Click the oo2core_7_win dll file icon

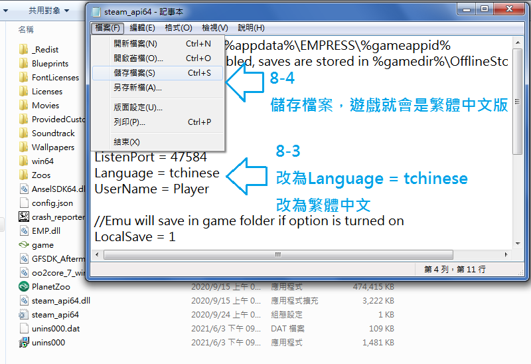(24, 272)
